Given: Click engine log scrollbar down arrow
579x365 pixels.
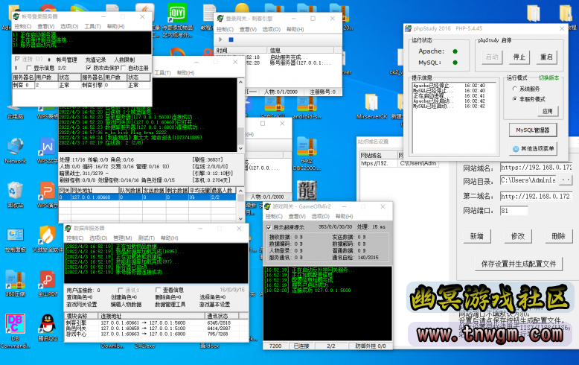Looking at the screenshot, I should [240, 148].
